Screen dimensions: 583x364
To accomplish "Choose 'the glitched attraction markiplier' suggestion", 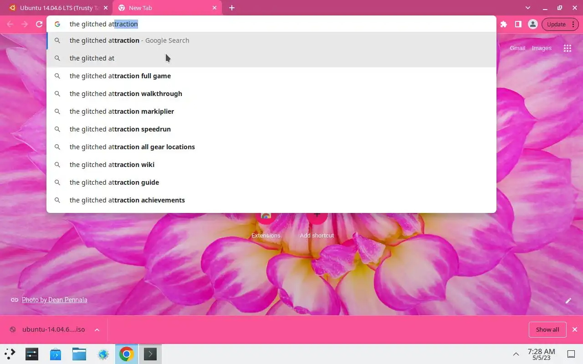I will click(271, 111).
